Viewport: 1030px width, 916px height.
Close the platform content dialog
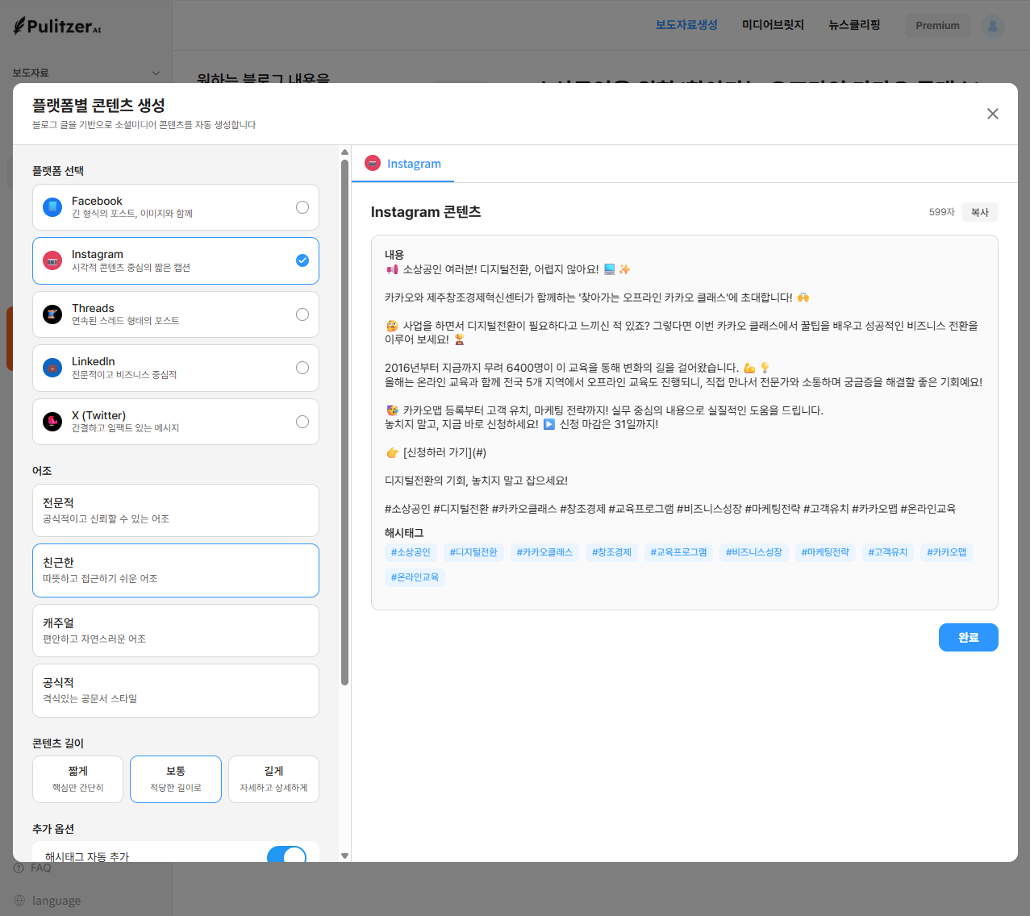992,114
